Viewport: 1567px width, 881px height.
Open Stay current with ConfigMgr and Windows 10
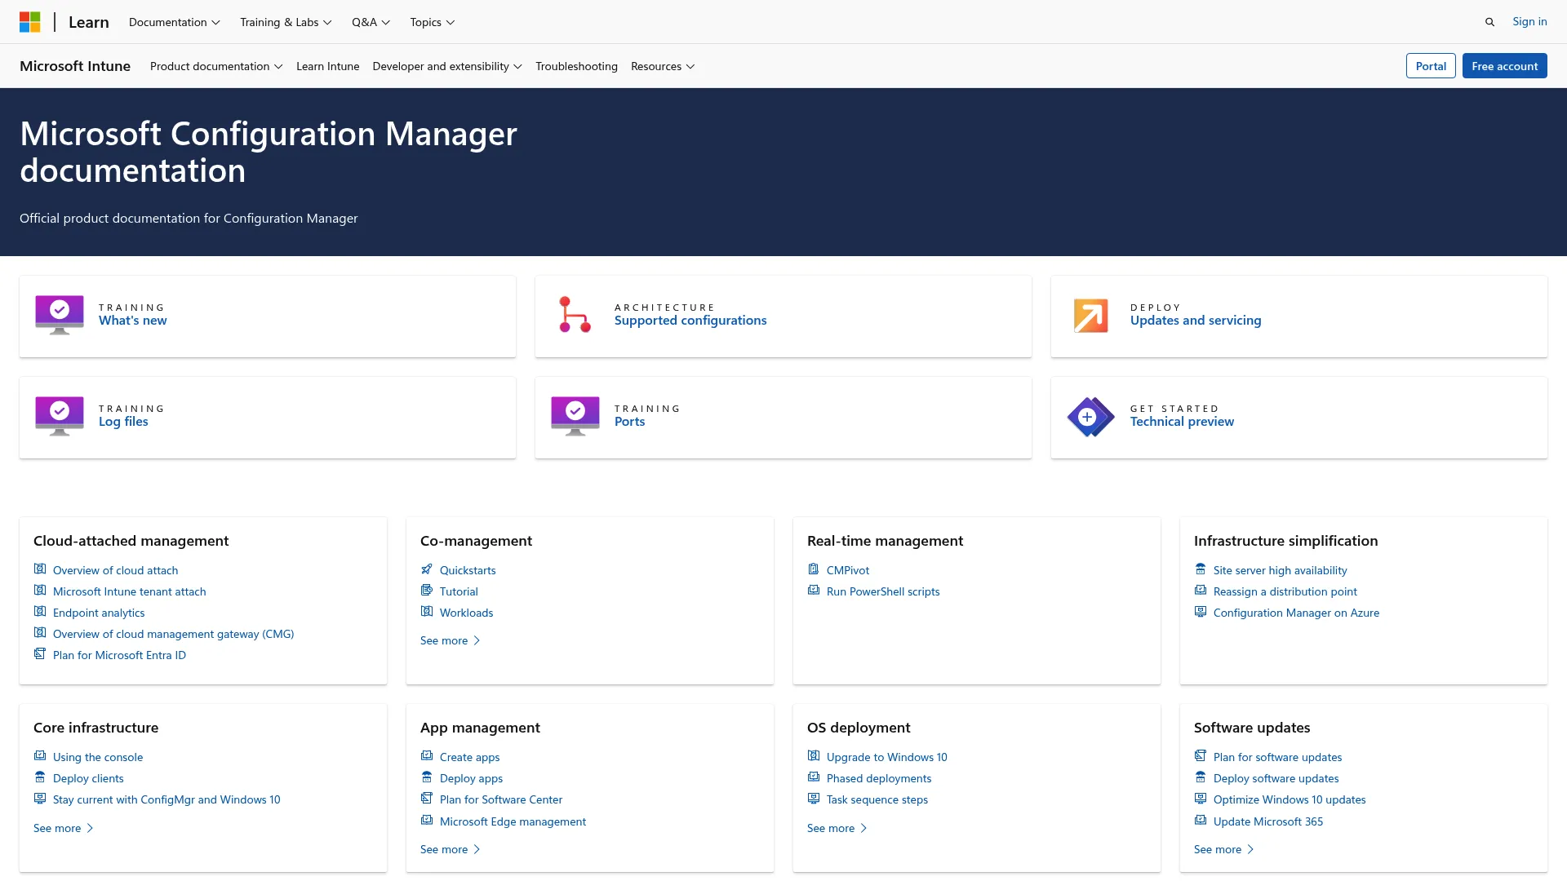point(166,799)
